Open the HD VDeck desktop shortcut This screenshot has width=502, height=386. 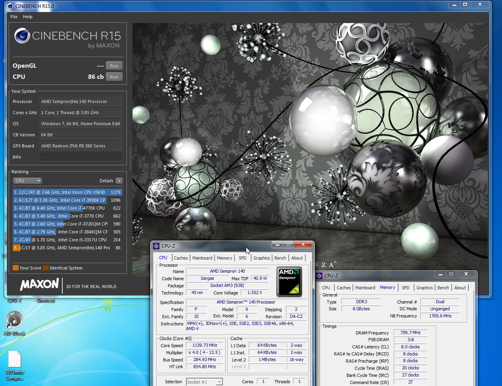click(x=15, y=323)
